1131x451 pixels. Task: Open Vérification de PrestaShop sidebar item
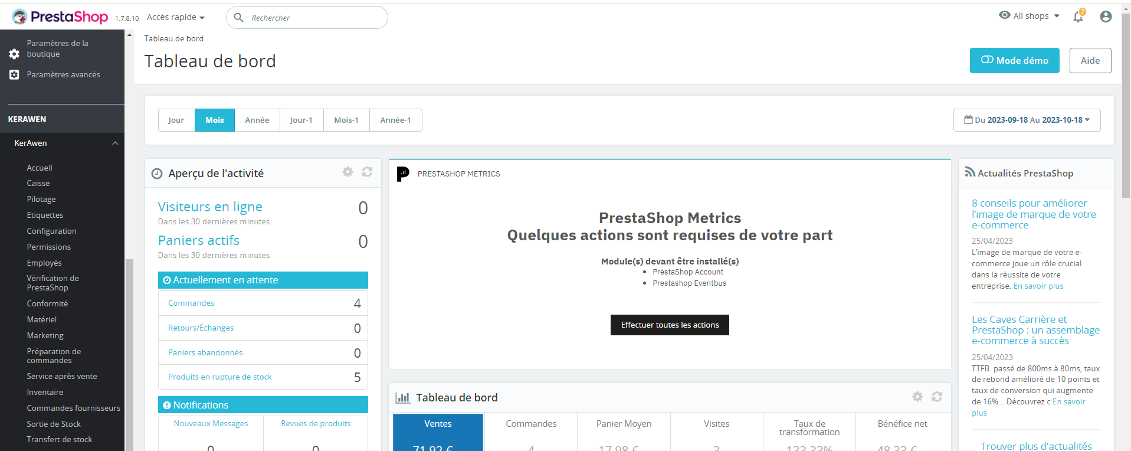[53, 283]
